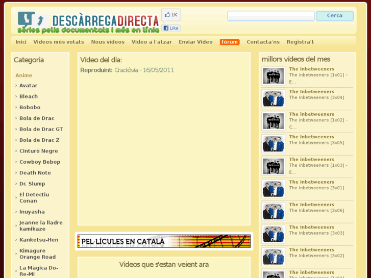This screenshot has width=371, height=278.
Task: Click the thumbs-up 1K like counter
Action: coord(171,15)
